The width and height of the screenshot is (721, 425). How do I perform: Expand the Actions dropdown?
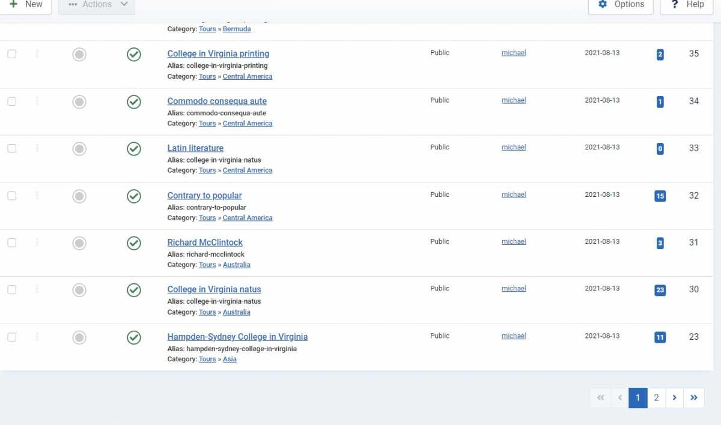pos(97,5)
